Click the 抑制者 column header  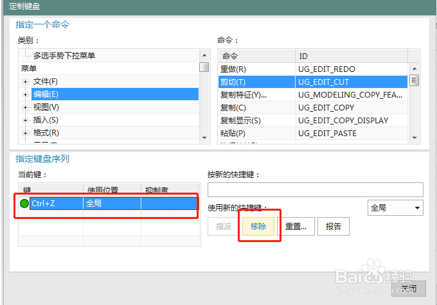pos(170,190)
